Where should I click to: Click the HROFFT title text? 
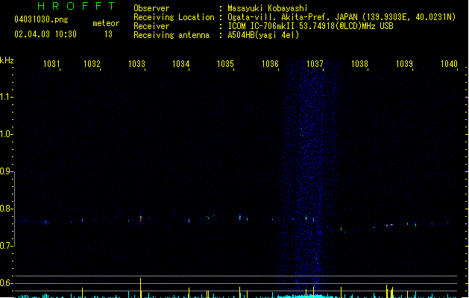tap(76, 6)
